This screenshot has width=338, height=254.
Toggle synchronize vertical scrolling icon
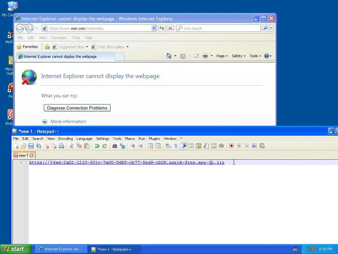click(x=151, y=146)
